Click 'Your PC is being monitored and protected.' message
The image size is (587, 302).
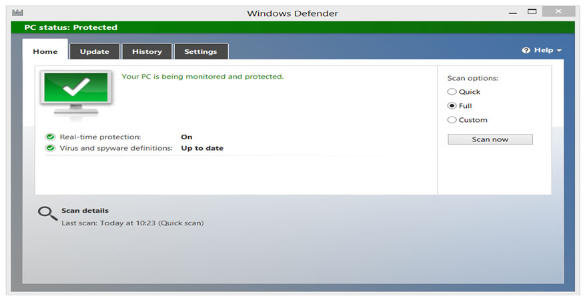click(203, 77)
